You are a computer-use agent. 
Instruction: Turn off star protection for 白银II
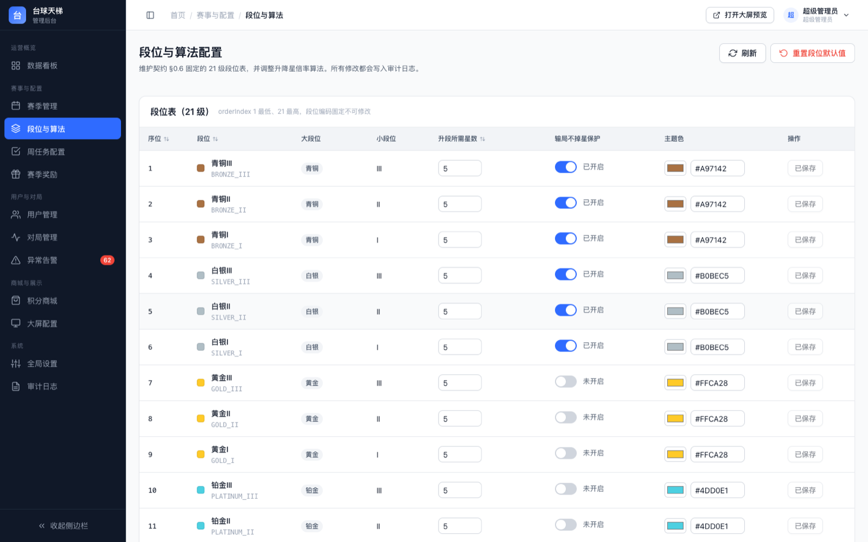(566, 310)
